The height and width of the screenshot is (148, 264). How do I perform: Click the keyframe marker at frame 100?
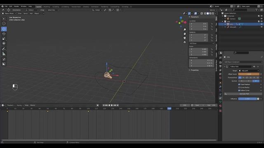point(88,111)
